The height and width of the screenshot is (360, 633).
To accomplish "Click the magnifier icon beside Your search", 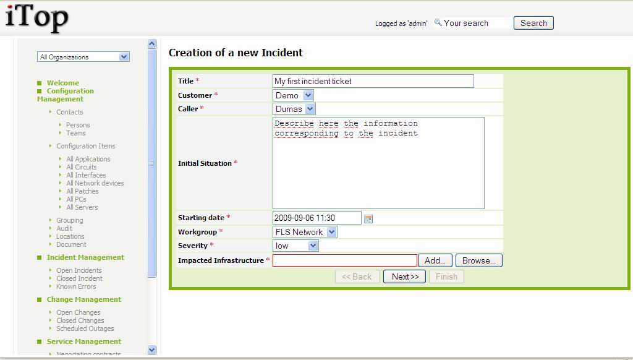I will (438, 22).
